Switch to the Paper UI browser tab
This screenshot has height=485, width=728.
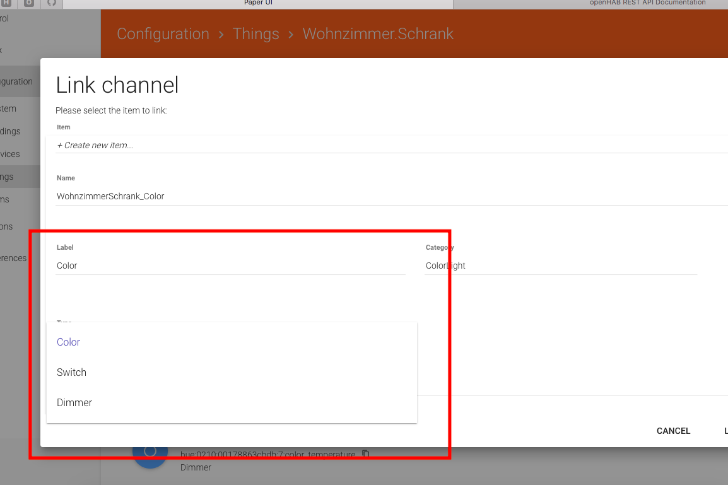[258, 3]
